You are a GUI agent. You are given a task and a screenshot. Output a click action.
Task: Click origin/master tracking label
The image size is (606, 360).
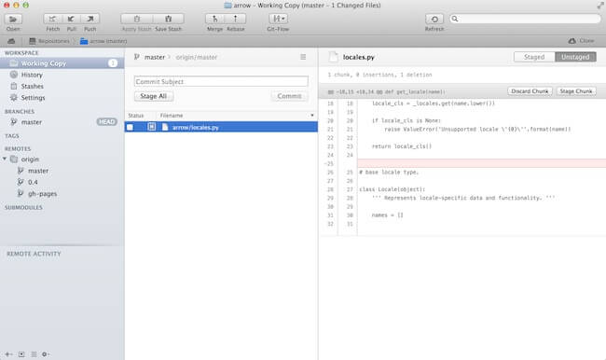197,57
